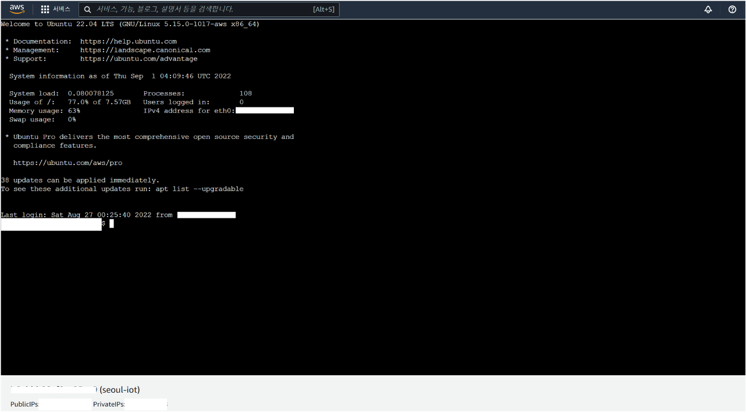Screen dimensions: 746x413
Task: Click the [Alt+S] shortcut hint in search
Action: click(324, 9)
